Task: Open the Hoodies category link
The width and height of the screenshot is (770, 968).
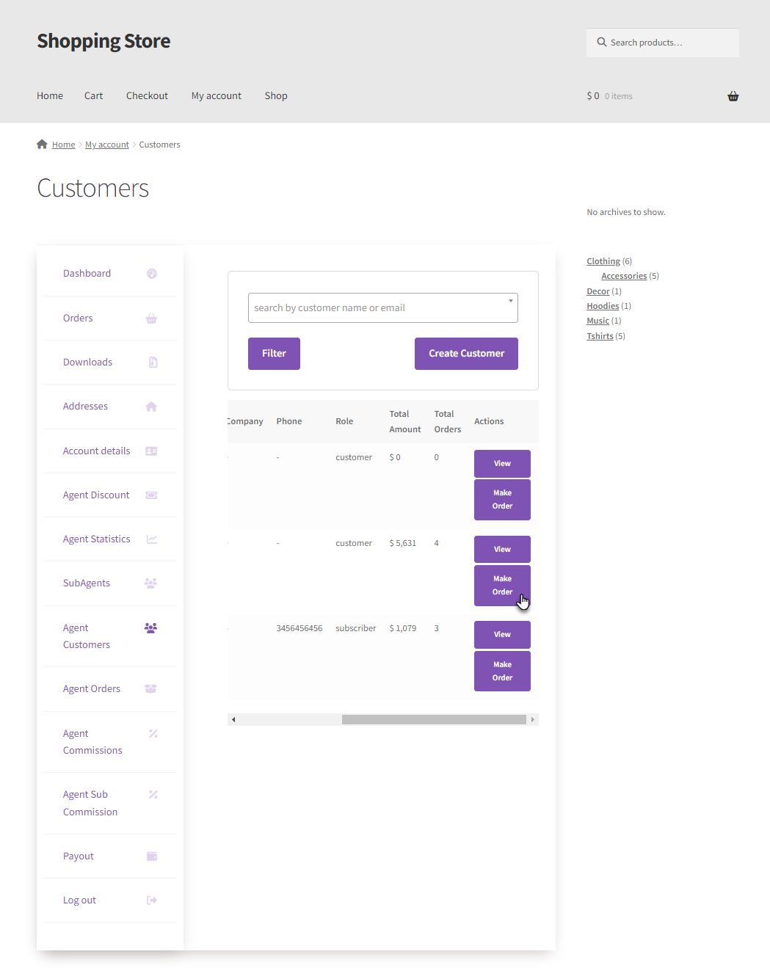Action: point(603,306)
